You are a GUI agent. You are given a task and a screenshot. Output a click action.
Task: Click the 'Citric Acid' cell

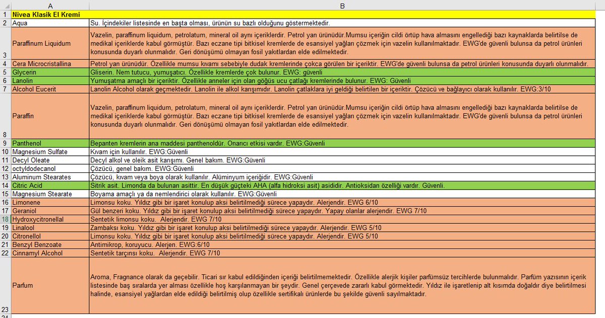click(49, 185)
